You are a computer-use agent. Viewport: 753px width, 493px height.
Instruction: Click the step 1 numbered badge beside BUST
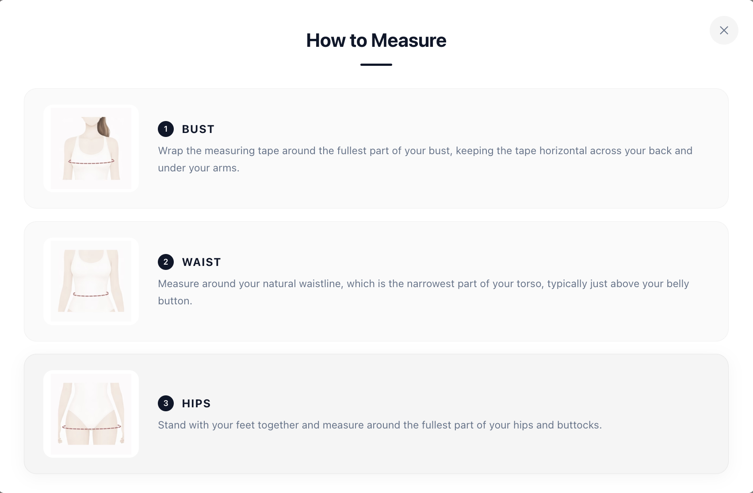(165, 129)
